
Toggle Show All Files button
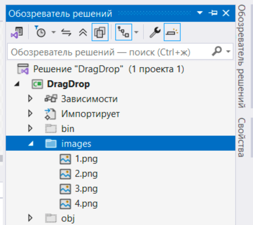click(x=100, y=32)
